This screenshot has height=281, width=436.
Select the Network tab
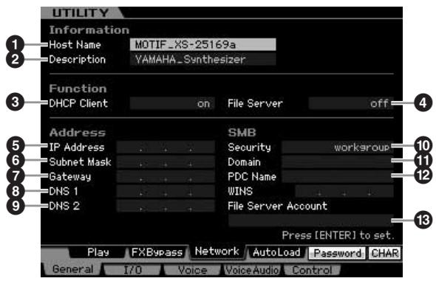pyautogui.click(x=217, y=251)
